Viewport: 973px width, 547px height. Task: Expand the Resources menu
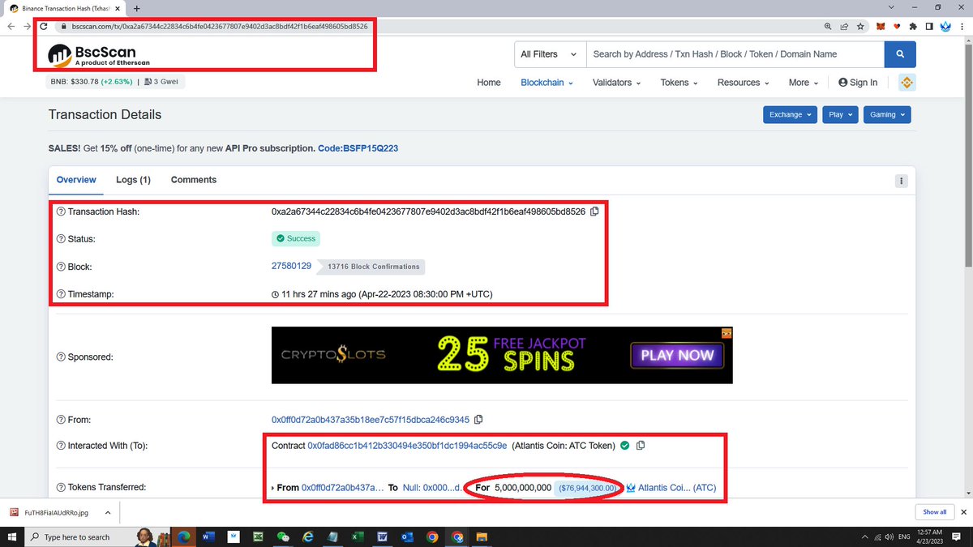pos(743,83)
